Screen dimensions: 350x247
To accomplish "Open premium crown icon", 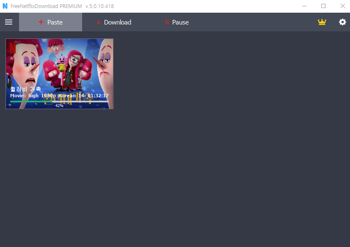I will [322, 22].
